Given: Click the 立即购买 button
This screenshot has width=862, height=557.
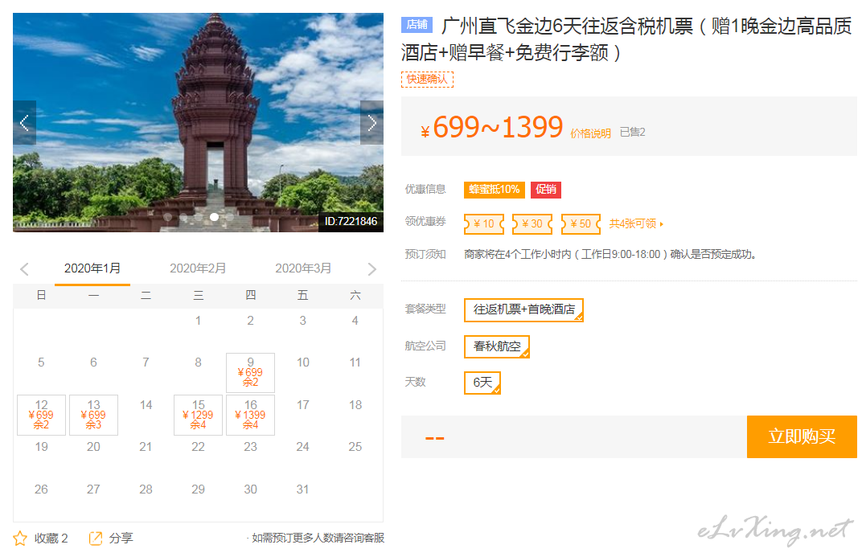Looking at the screenshot, I should coord(802,436).
